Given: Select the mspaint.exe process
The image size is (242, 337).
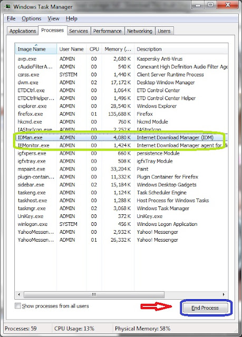Looking at the screenshot, I should [122, 169].
